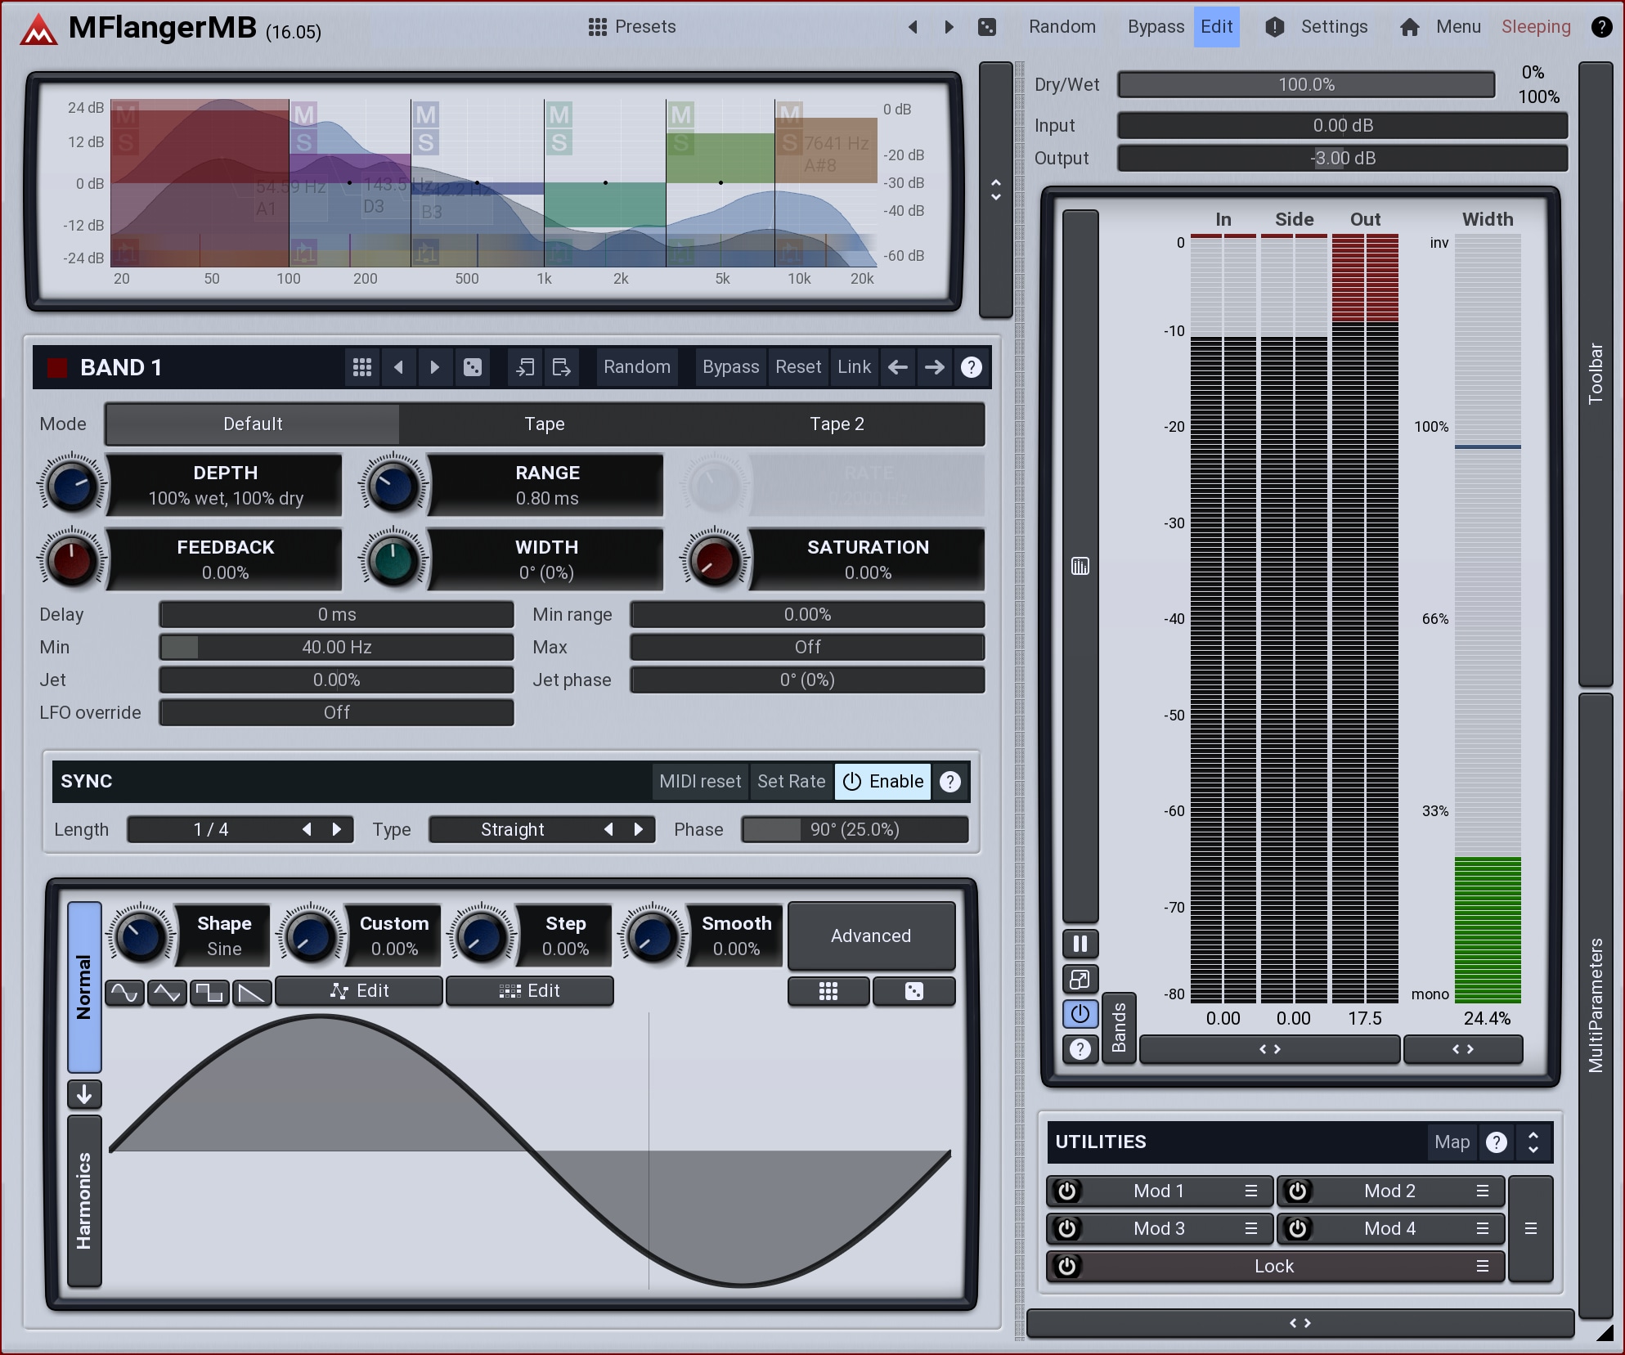Viewport: 1625px width, 1355px height.
Task: Toggle SYNC Enable button
Action: [882, 782]
